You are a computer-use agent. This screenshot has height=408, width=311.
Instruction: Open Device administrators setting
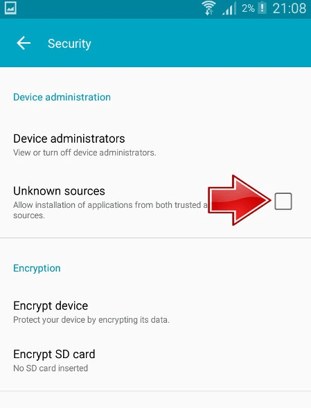155,145
